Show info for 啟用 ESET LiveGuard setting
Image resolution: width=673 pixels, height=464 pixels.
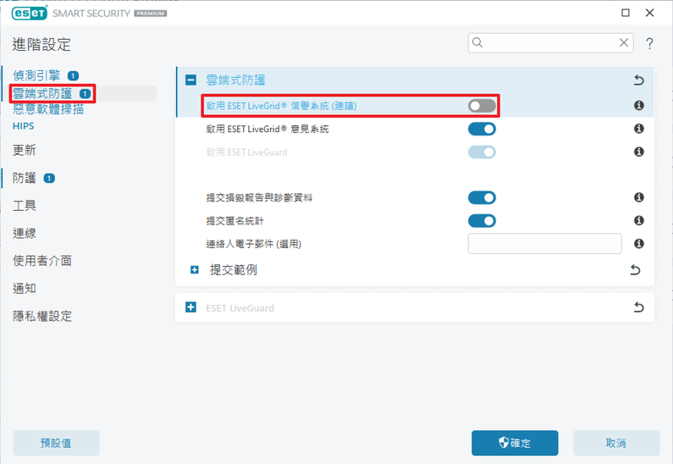coord(638,152)
